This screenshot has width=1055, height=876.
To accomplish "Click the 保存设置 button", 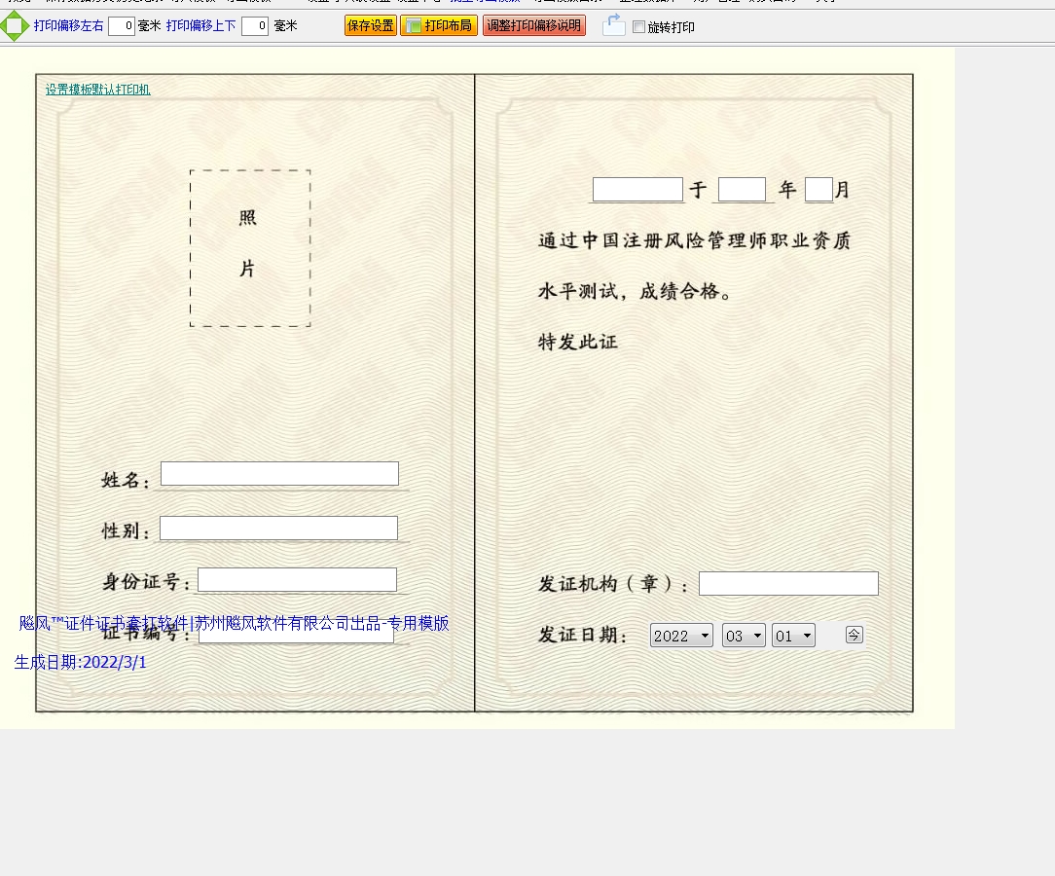I will [370, 25].
